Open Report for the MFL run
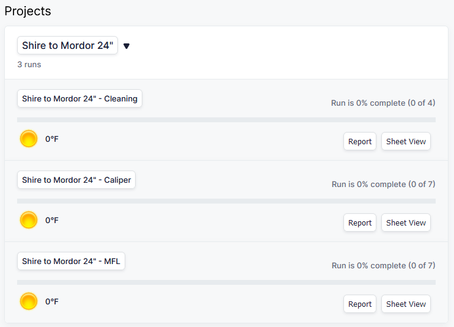454x327 pixels. (359, 304)
